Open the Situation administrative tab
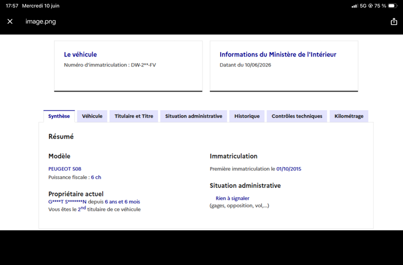The image size is (403, 265). (x=193, y=116)
